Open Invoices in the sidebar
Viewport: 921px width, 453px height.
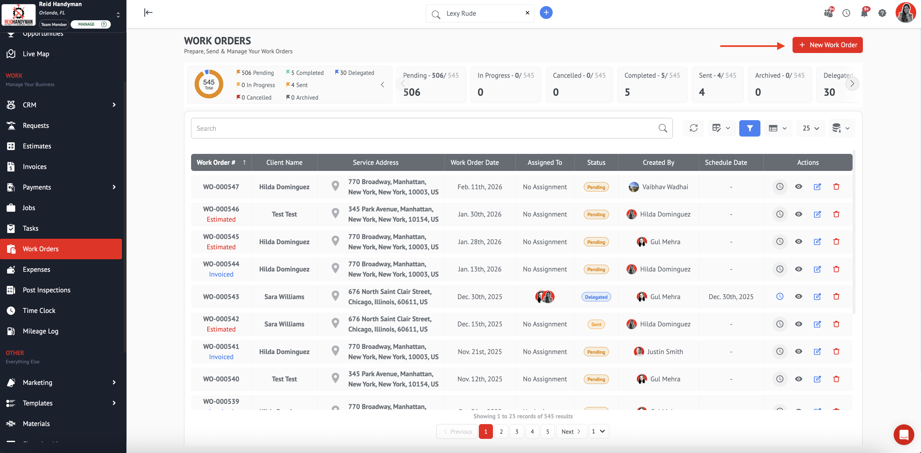(35, 167)
